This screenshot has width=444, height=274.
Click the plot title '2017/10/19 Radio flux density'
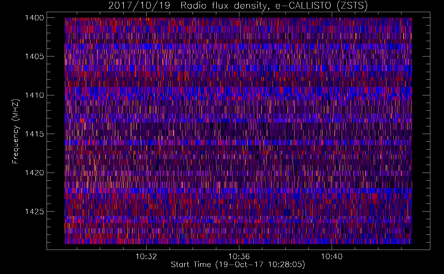pos(238,6)
